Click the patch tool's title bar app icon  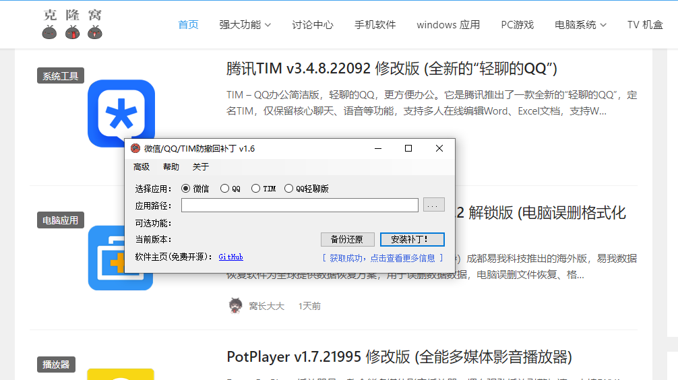click(x=135, y=148)
